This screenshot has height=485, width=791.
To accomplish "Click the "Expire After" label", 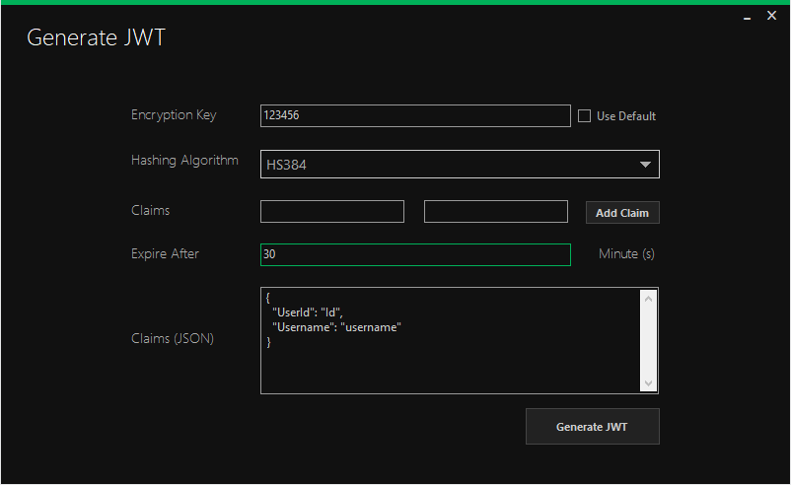I will point(165,253).
